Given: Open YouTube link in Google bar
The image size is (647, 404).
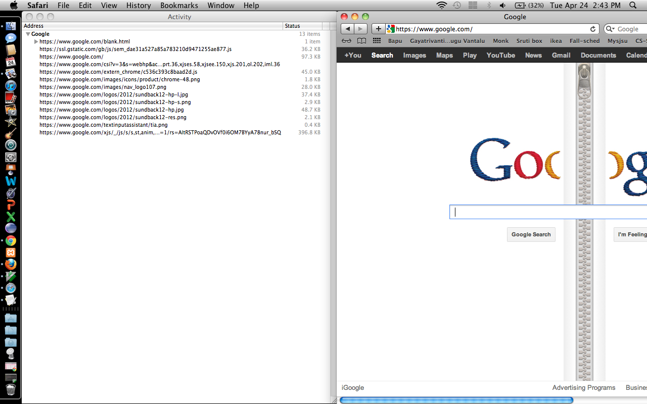Looking at the screenshot, I should tap(501, 55).
